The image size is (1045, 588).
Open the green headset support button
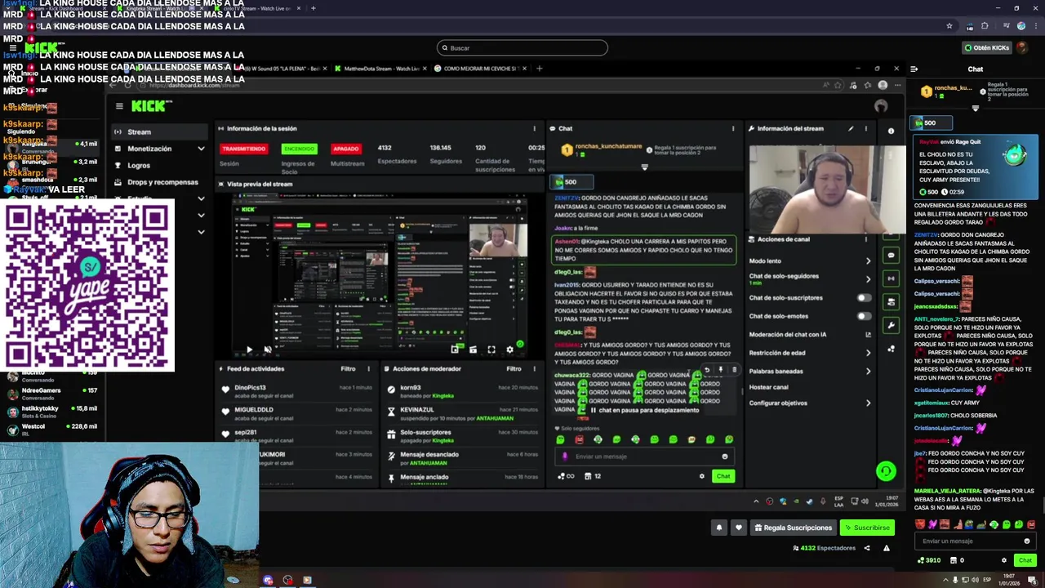[886, 471]
